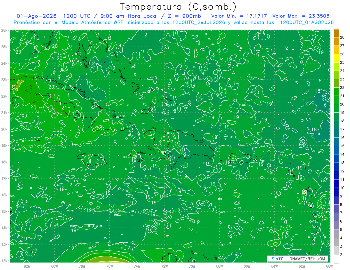Click the "74W" longitude axis label
The height and width of the screenshot is (270, 350).
(x=137, y=266)
